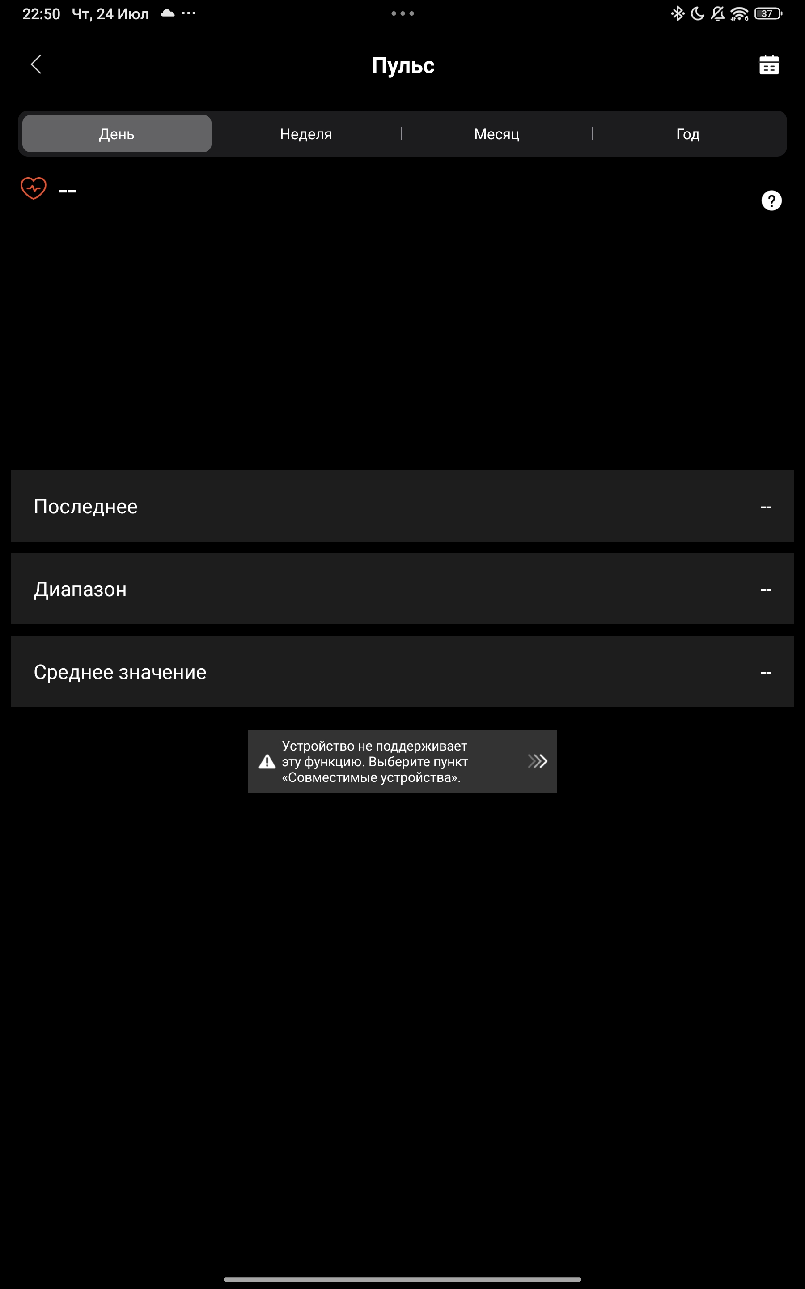This screenshot has width=805, height=1289.
Task: Switch to the Неделя tab
Action: [306, 134]
